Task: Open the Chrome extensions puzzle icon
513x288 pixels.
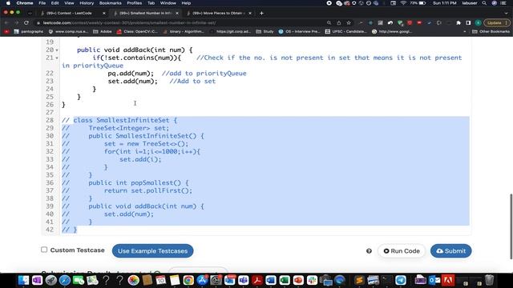Action: 458,23
